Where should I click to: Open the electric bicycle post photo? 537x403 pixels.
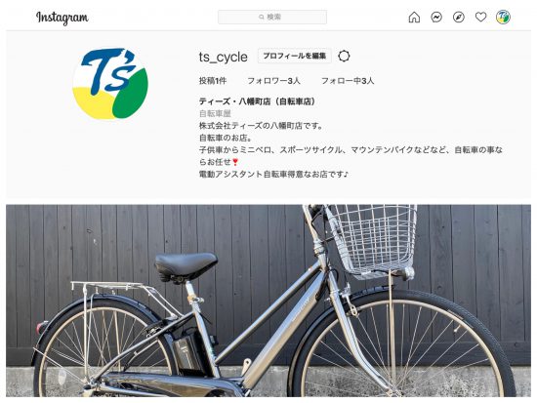pos(268,301)
